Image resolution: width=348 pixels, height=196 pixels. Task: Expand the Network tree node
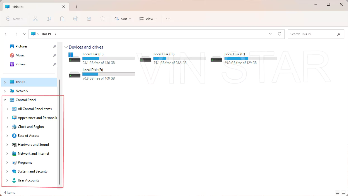pos(5,91)
